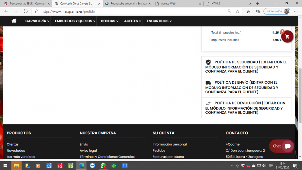The height and width of the screenshot is (170, 302).
Task: Open the Windows Start menu
Action: tap(5, 165)
